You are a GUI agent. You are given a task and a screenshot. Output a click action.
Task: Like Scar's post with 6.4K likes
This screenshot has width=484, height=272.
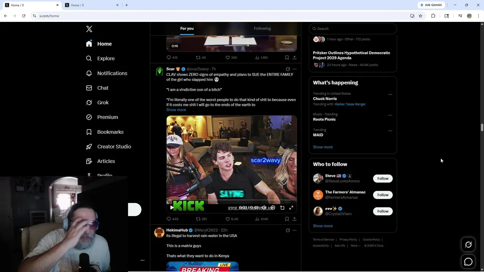tap(232, 219)
